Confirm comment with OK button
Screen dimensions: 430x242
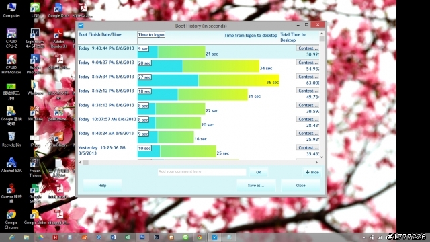tap(258, 172)
